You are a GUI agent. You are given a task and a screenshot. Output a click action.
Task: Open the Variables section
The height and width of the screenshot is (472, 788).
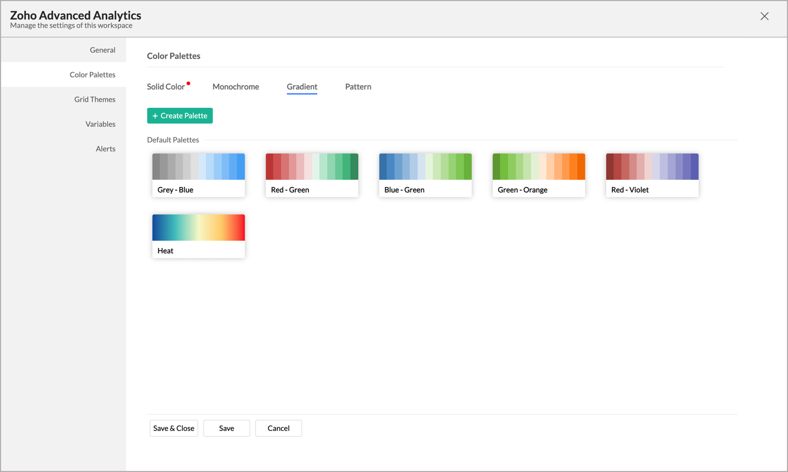click(x=100, y=124)
